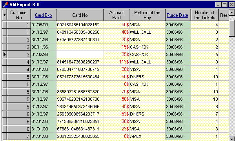Image resolution: width=235 pixels, height=141 pixels.
Task: Select the Amount Paid column header
Action: tap(117, 15)
